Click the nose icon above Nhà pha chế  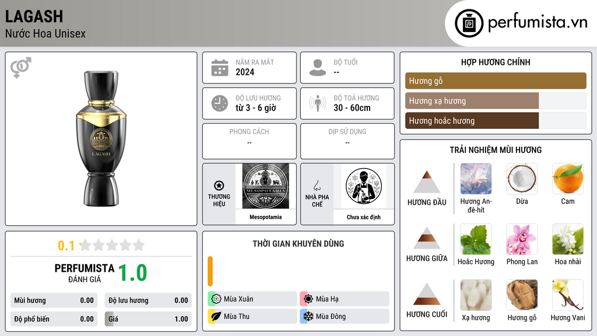[317, 185]
